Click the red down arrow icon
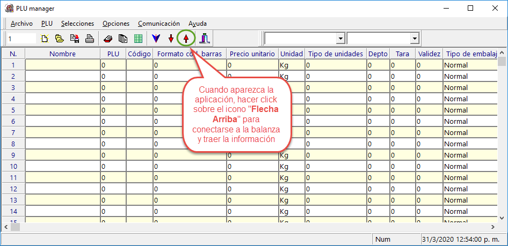This screenshot has width=508, height=246. point(171,39)
